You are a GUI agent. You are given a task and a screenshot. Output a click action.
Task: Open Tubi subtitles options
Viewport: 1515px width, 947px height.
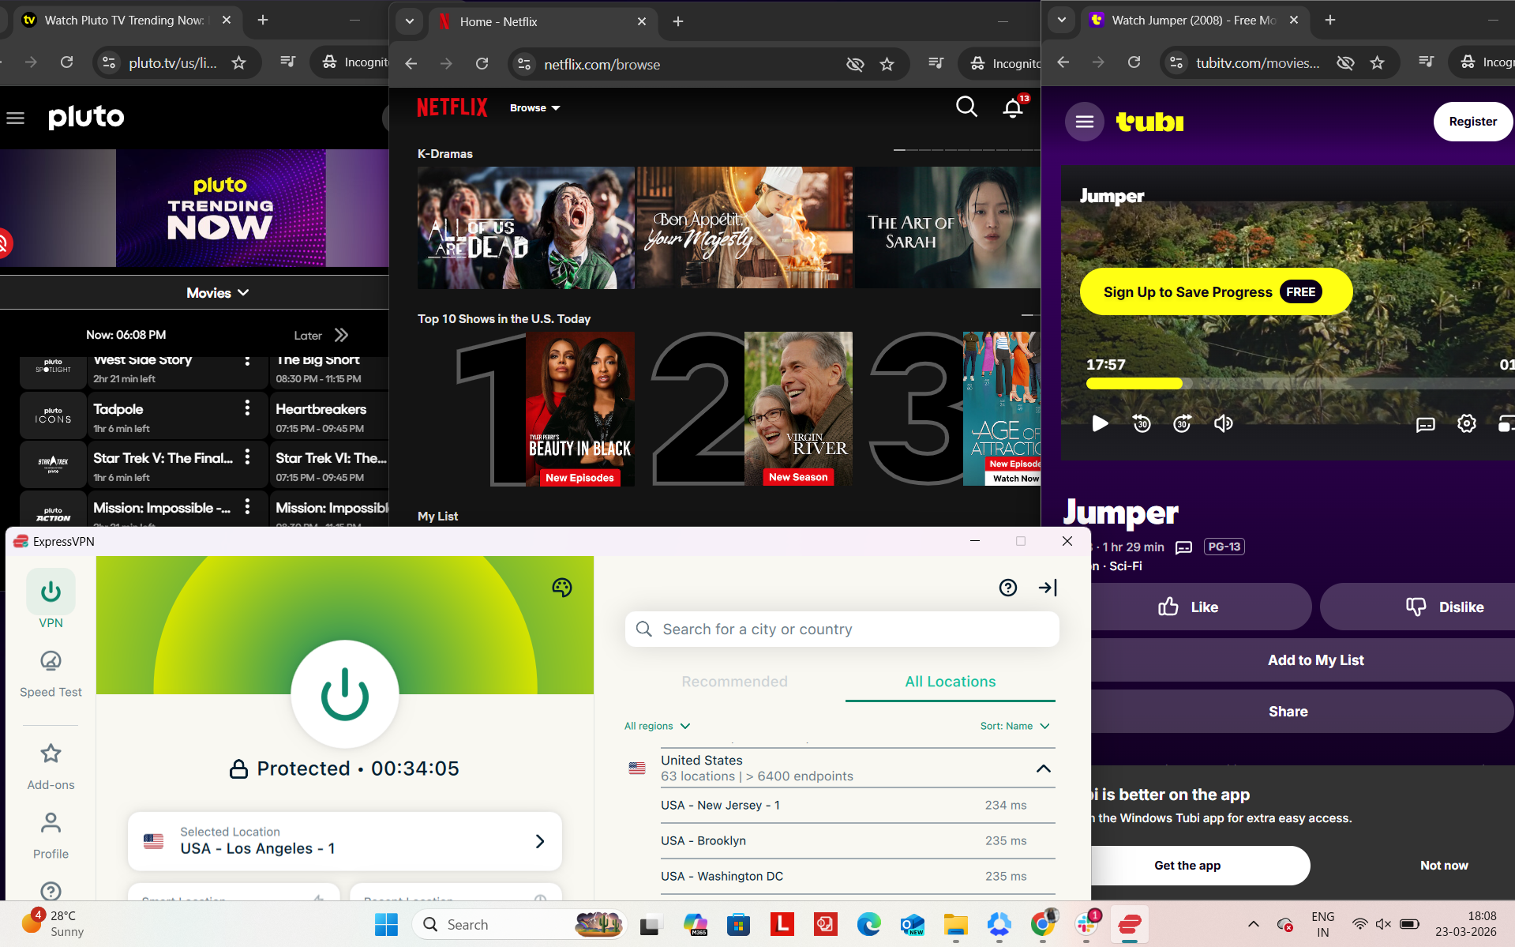tap(1425, 424)
